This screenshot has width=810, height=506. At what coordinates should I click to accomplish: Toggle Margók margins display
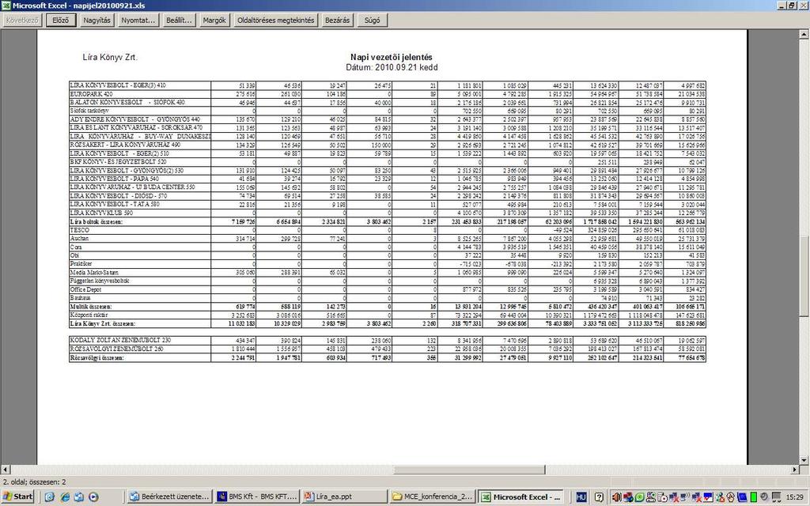click(214, 21)
